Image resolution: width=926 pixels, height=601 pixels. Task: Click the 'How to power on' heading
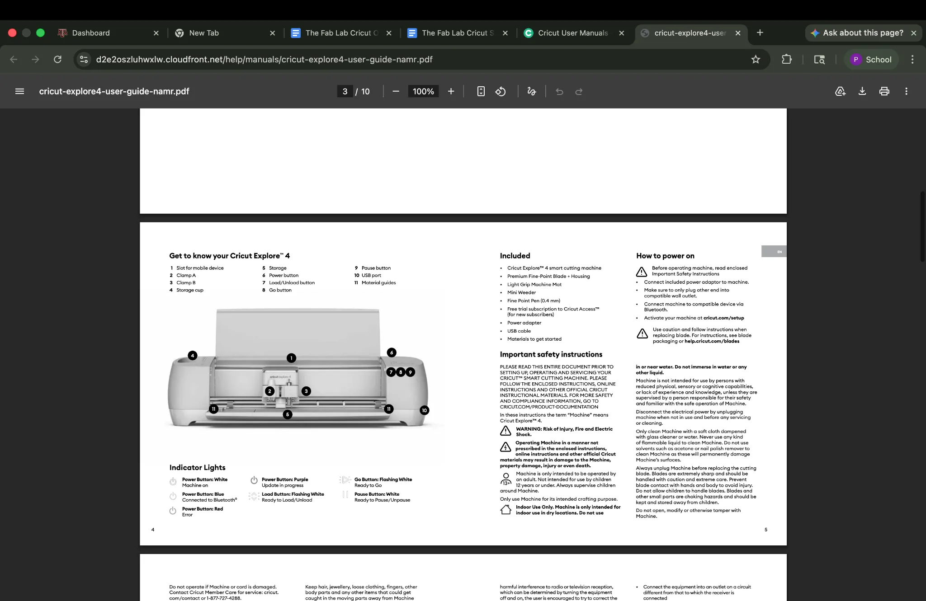[x=665, y=256]
